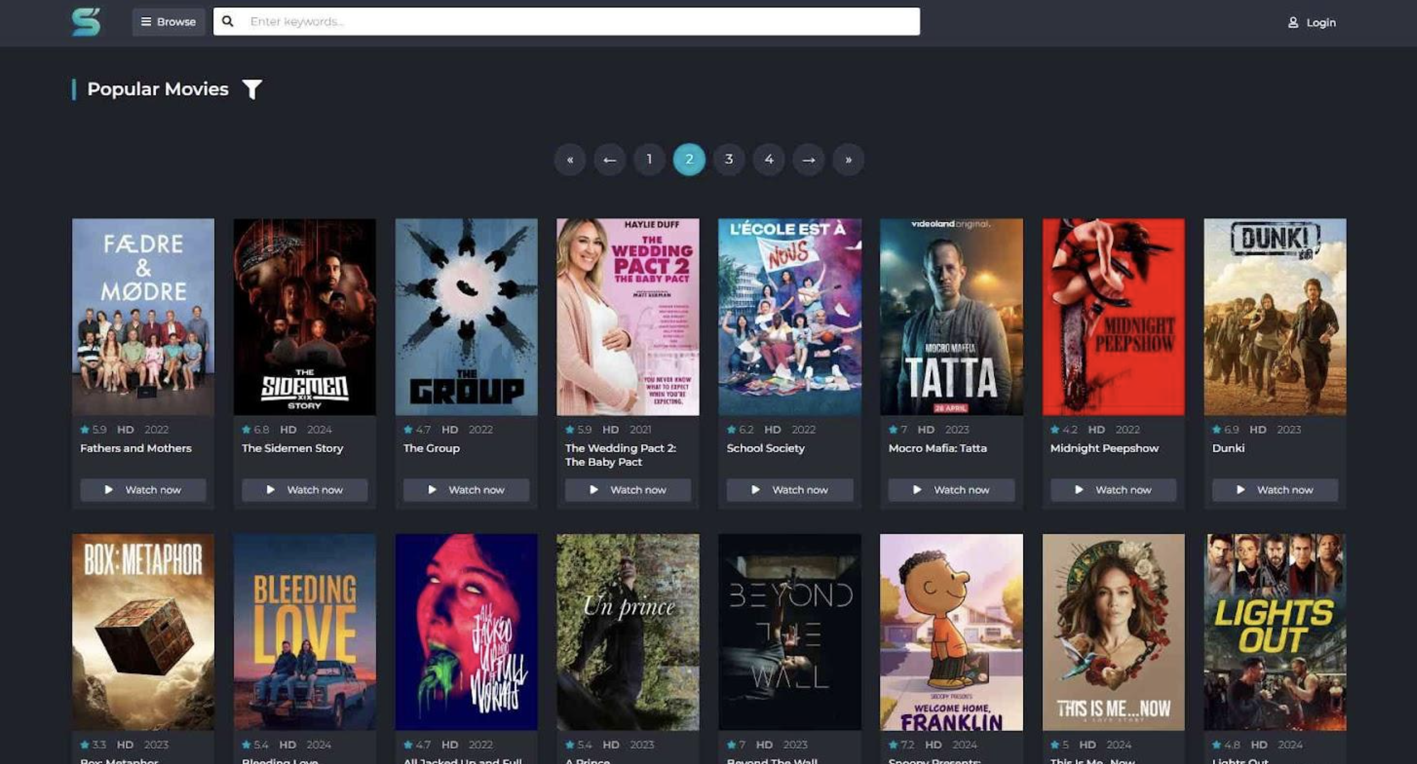The height and width of the screenshot is (764, 1417).
Task: Click the star rating 5.9 under Fathers and Mothers
Action: [x=94, y=429]
